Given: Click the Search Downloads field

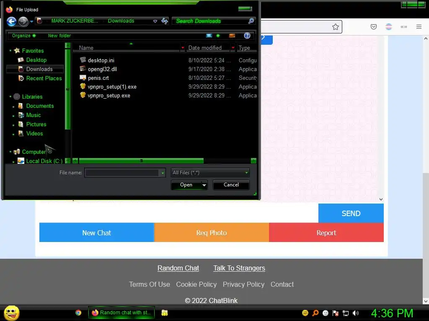Looking at the screenshot, I should point(209,21).
